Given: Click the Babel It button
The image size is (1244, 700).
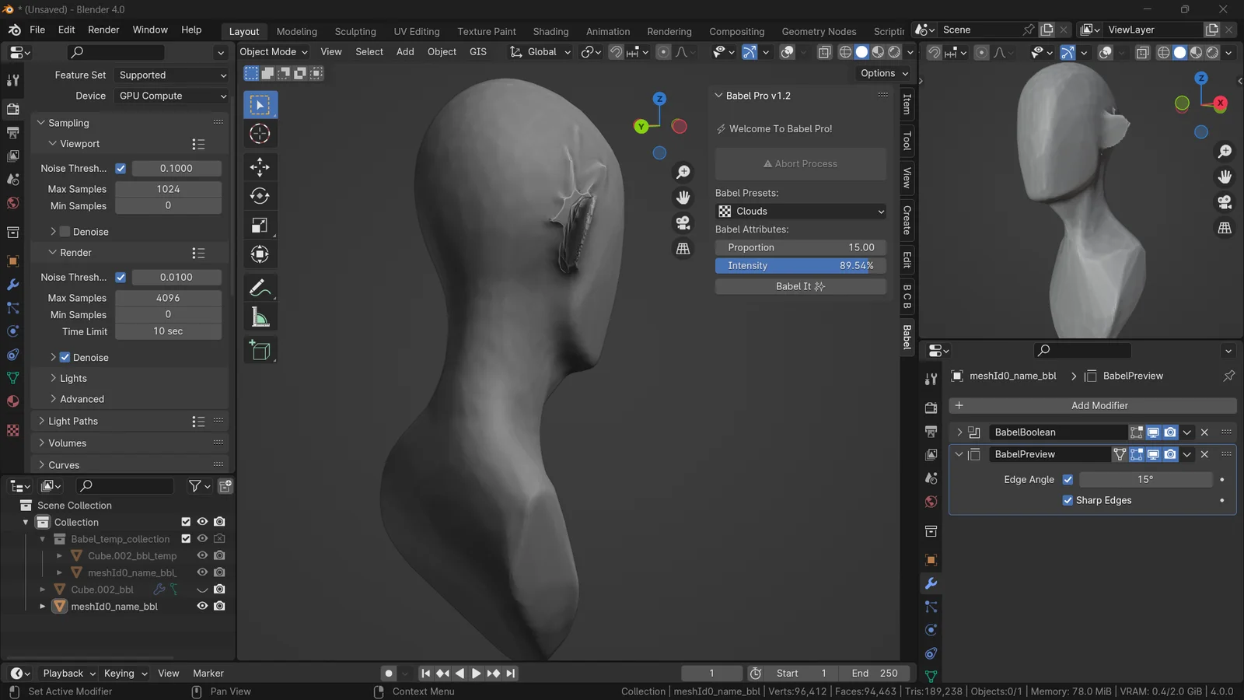Looking at the screenshot, I should (x=800, y=286).
